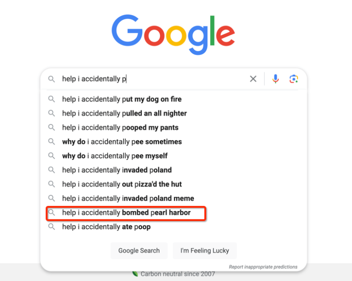Click magnifier icon beside 'ate poop' suggestion

[x=52, y=227]
